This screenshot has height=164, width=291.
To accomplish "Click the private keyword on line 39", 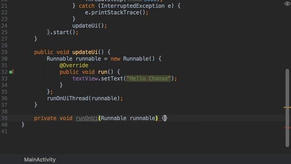I will (x=45, y=118).
